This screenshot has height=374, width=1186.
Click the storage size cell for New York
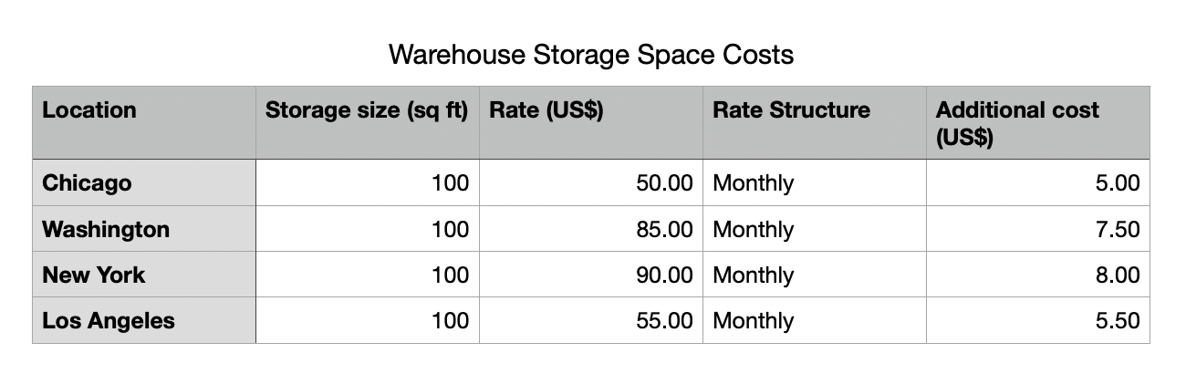367,275
